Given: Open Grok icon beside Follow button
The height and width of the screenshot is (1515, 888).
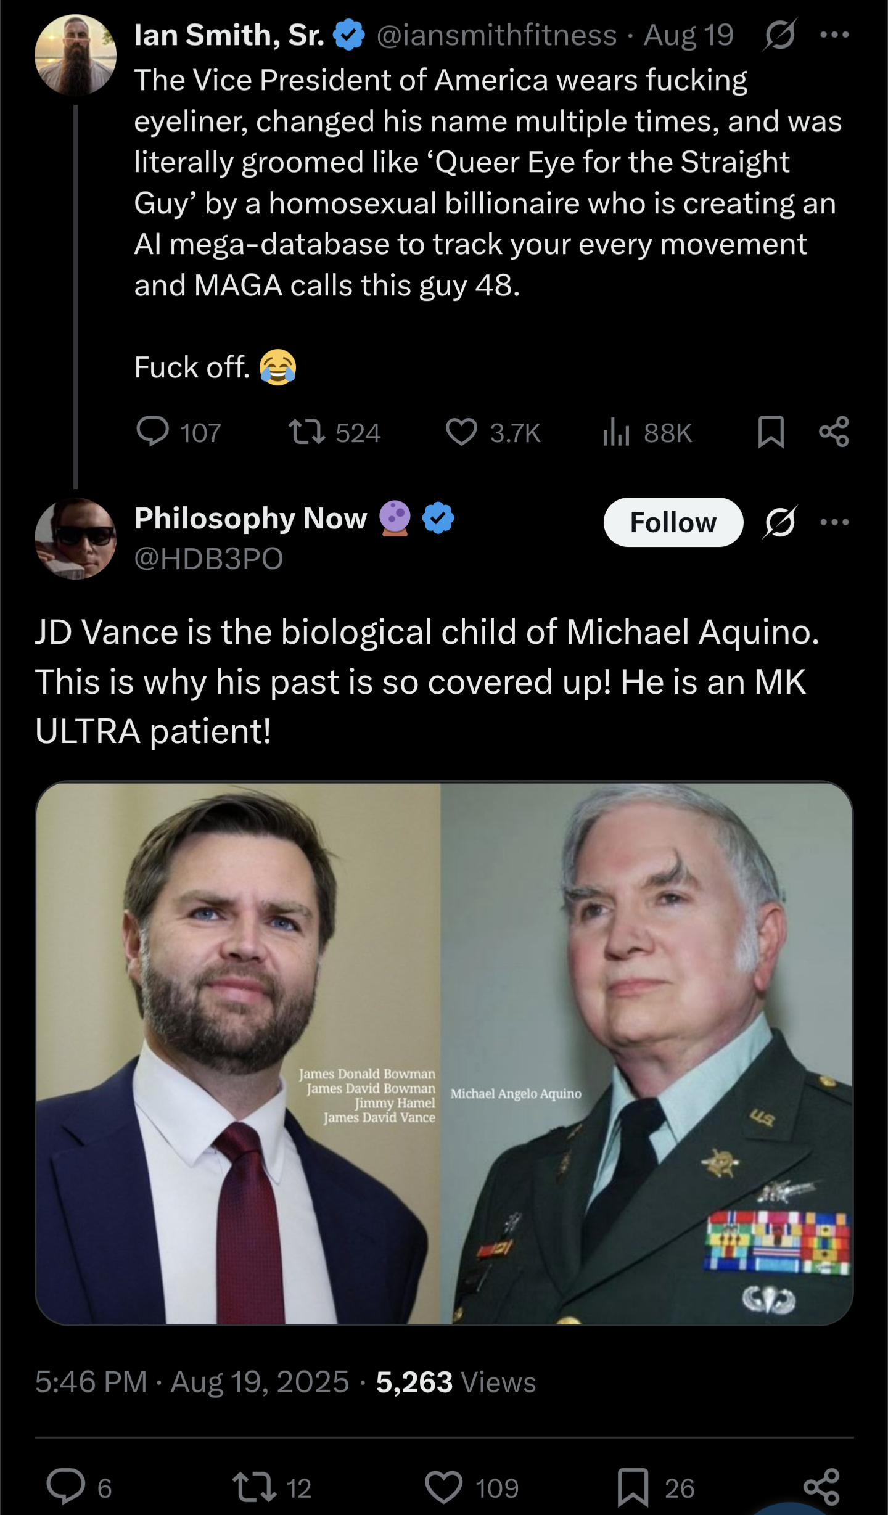Looking at the screenshot, I should click(780, 522).
